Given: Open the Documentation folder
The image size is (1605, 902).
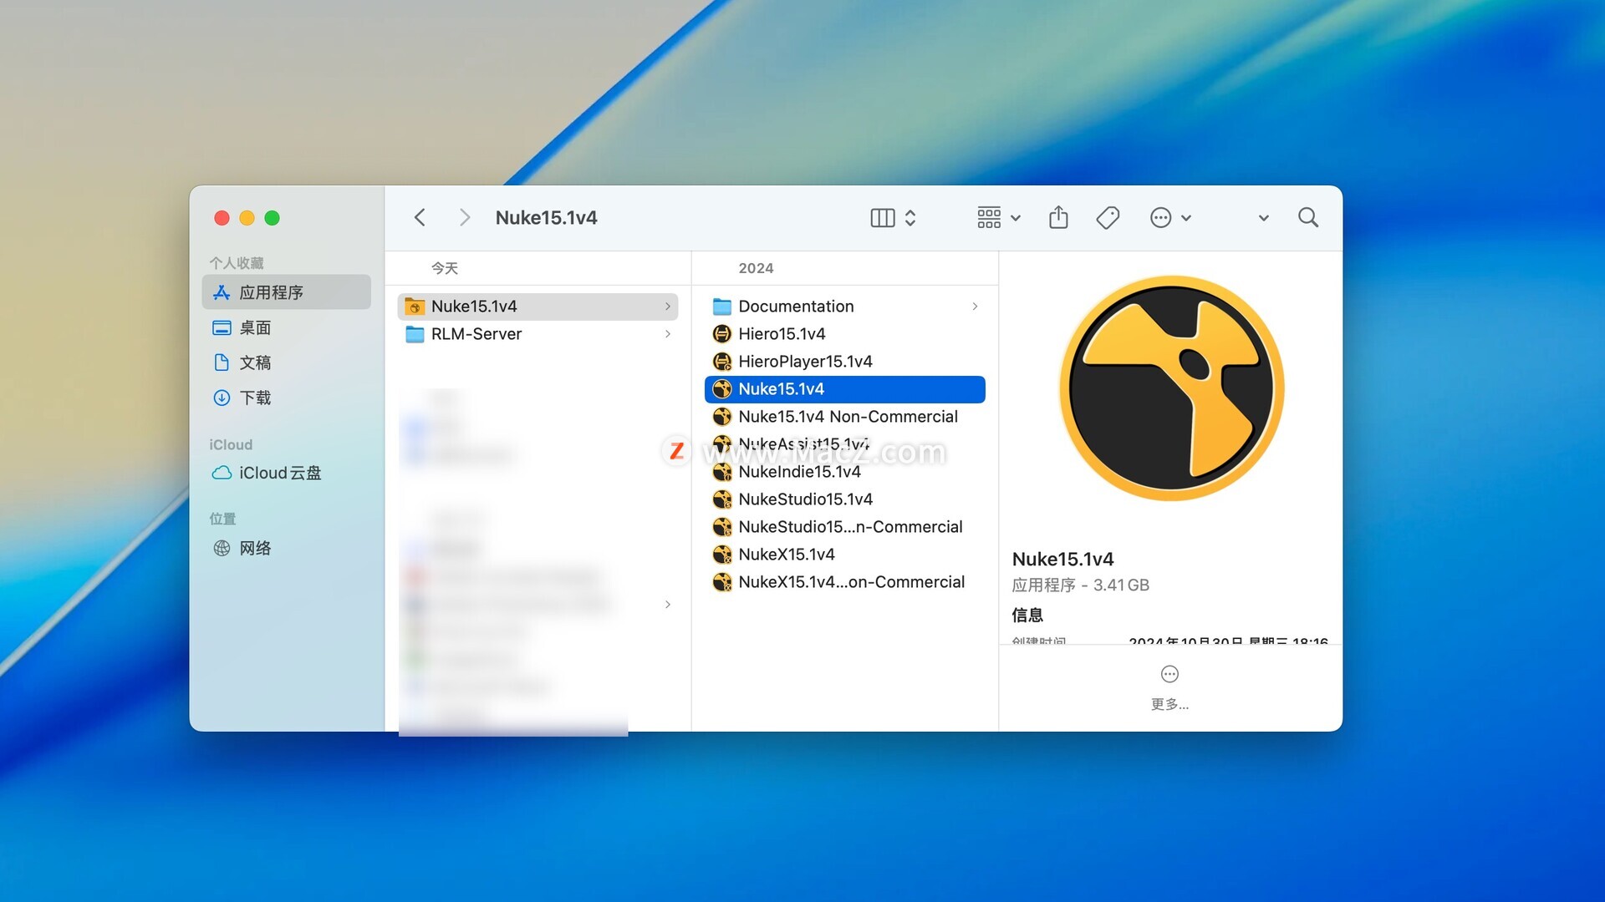Looking at the screenshot, I should 844,307.
